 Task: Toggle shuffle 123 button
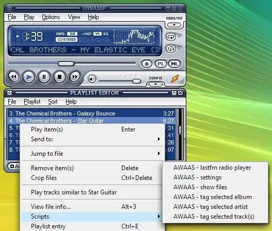[x=171, y=49]
